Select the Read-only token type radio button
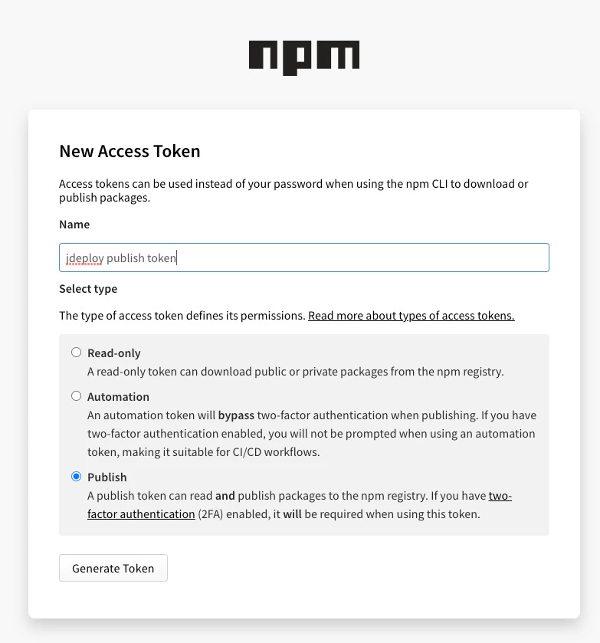Viewport: 600px width, 643px height. pos(76,352)
